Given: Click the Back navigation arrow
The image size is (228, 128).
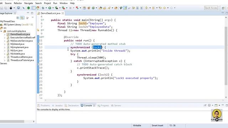Looking at the screenshot, I should click(x=165, y=8).
